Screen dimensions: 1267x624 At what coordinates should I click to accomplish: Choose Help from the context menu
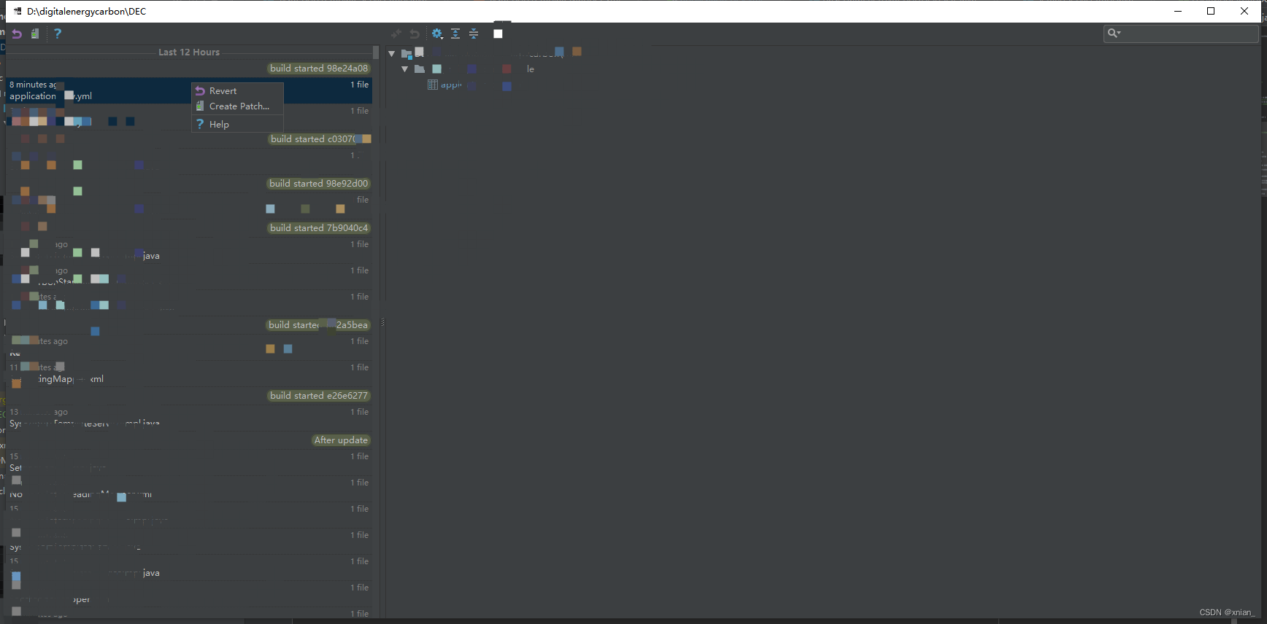[x=237, y=125]
